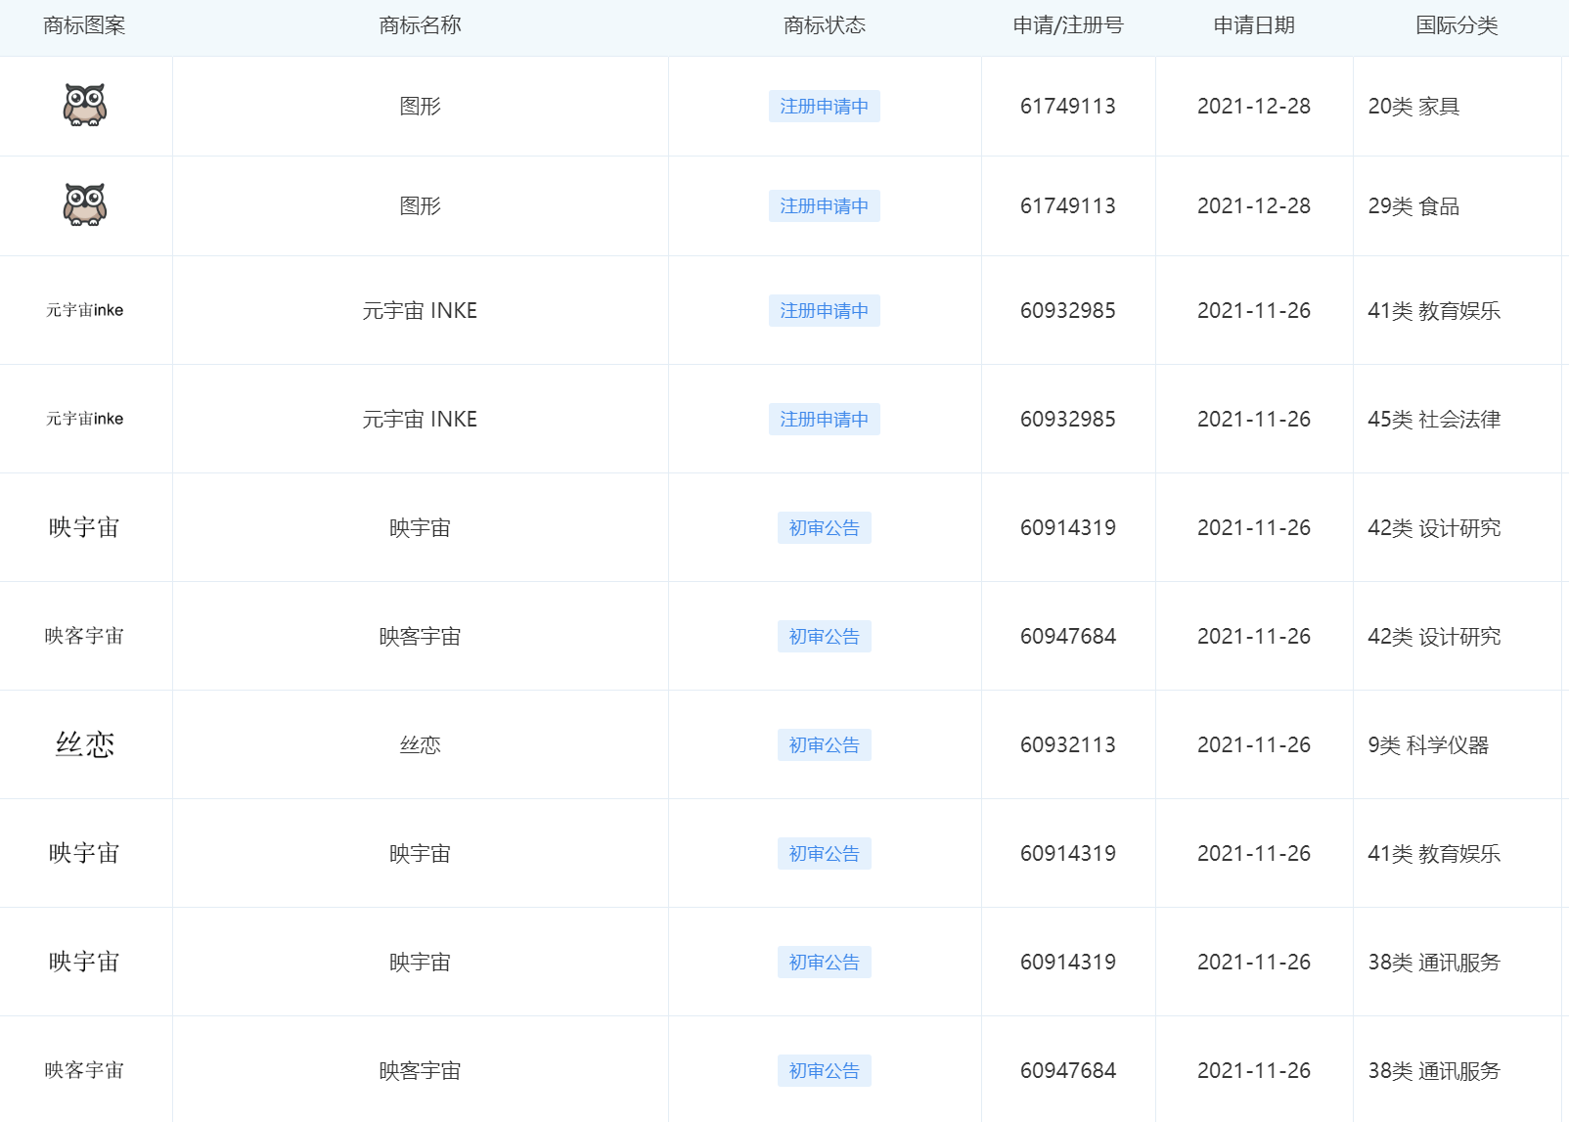The width and height of the screenshot is (1569, 1122).
Task: Click date 2021-12-28 in 29类 食品 row
Action: coord(1254,205)
